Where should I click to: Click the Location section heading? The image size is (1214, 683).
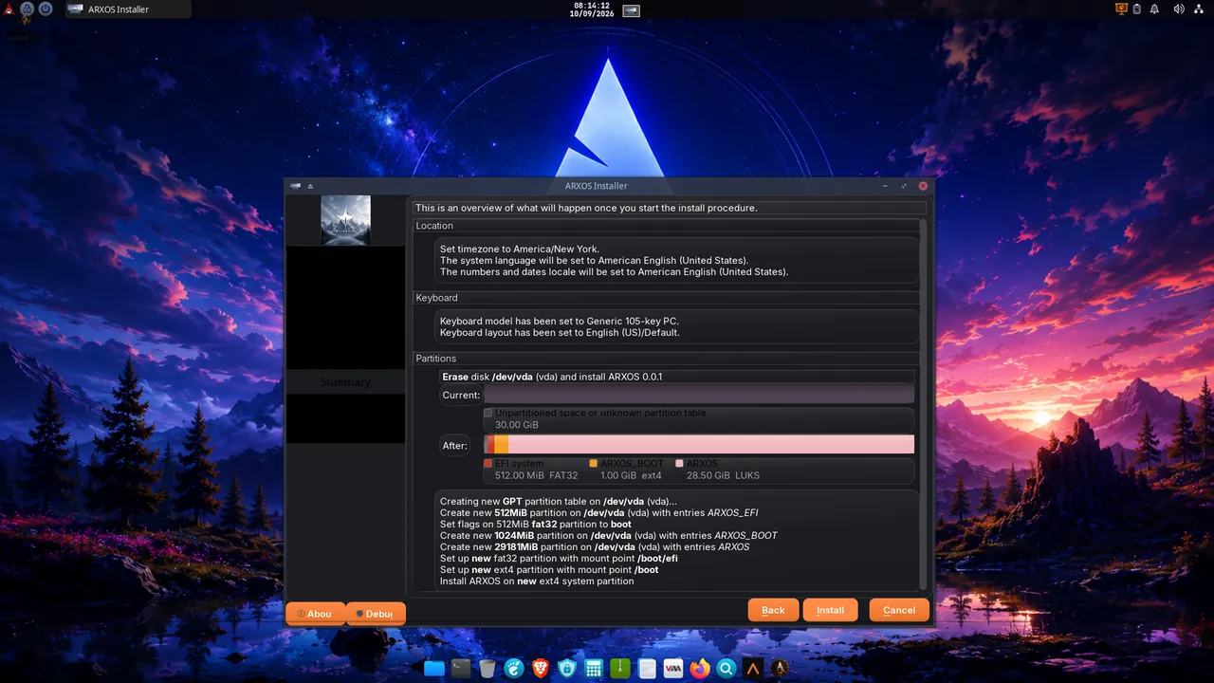coord(434,226)
